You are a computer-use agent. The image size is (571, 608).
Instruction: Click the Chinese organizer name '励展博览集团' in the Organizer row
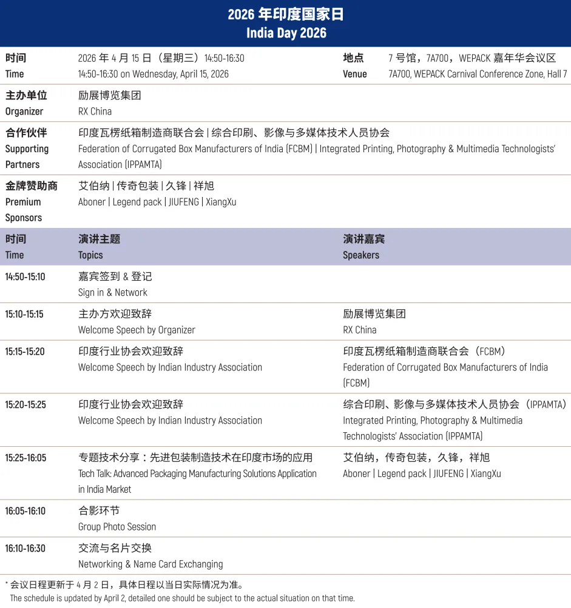point(109,95)
